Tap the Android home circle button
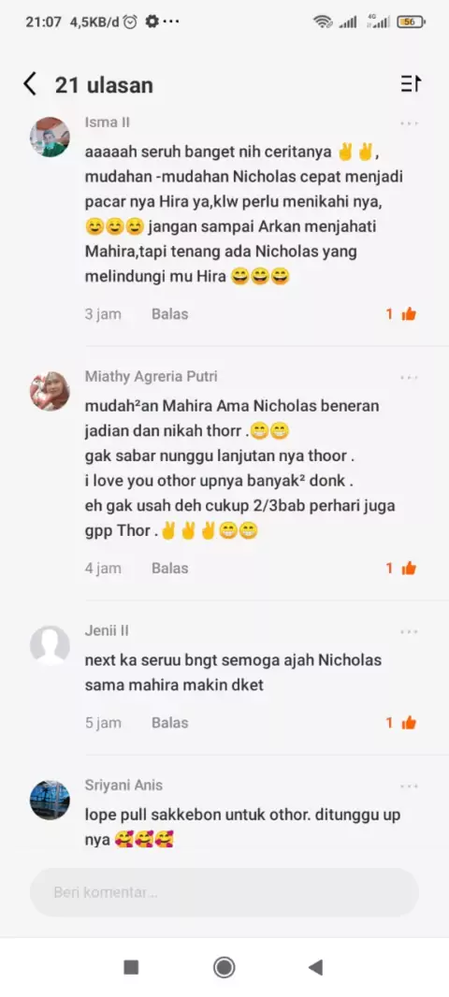 pos(224,968)
